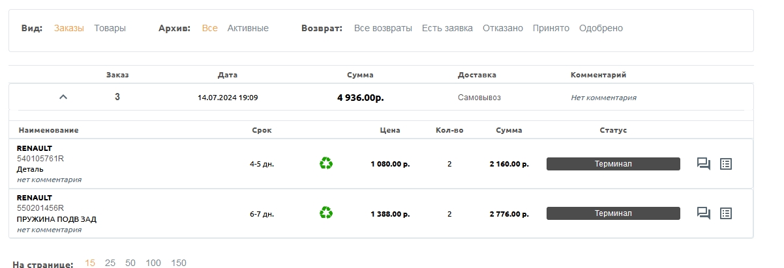This screenshot has height=268, width=784.
Task: Show 50 items per page
Action: [x=130, y=263]
